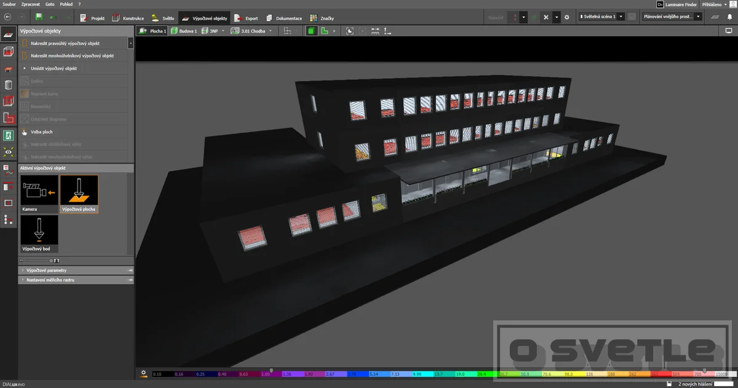
Task: Click the brightness sun icon by color scale
Action: pos(143,373)
